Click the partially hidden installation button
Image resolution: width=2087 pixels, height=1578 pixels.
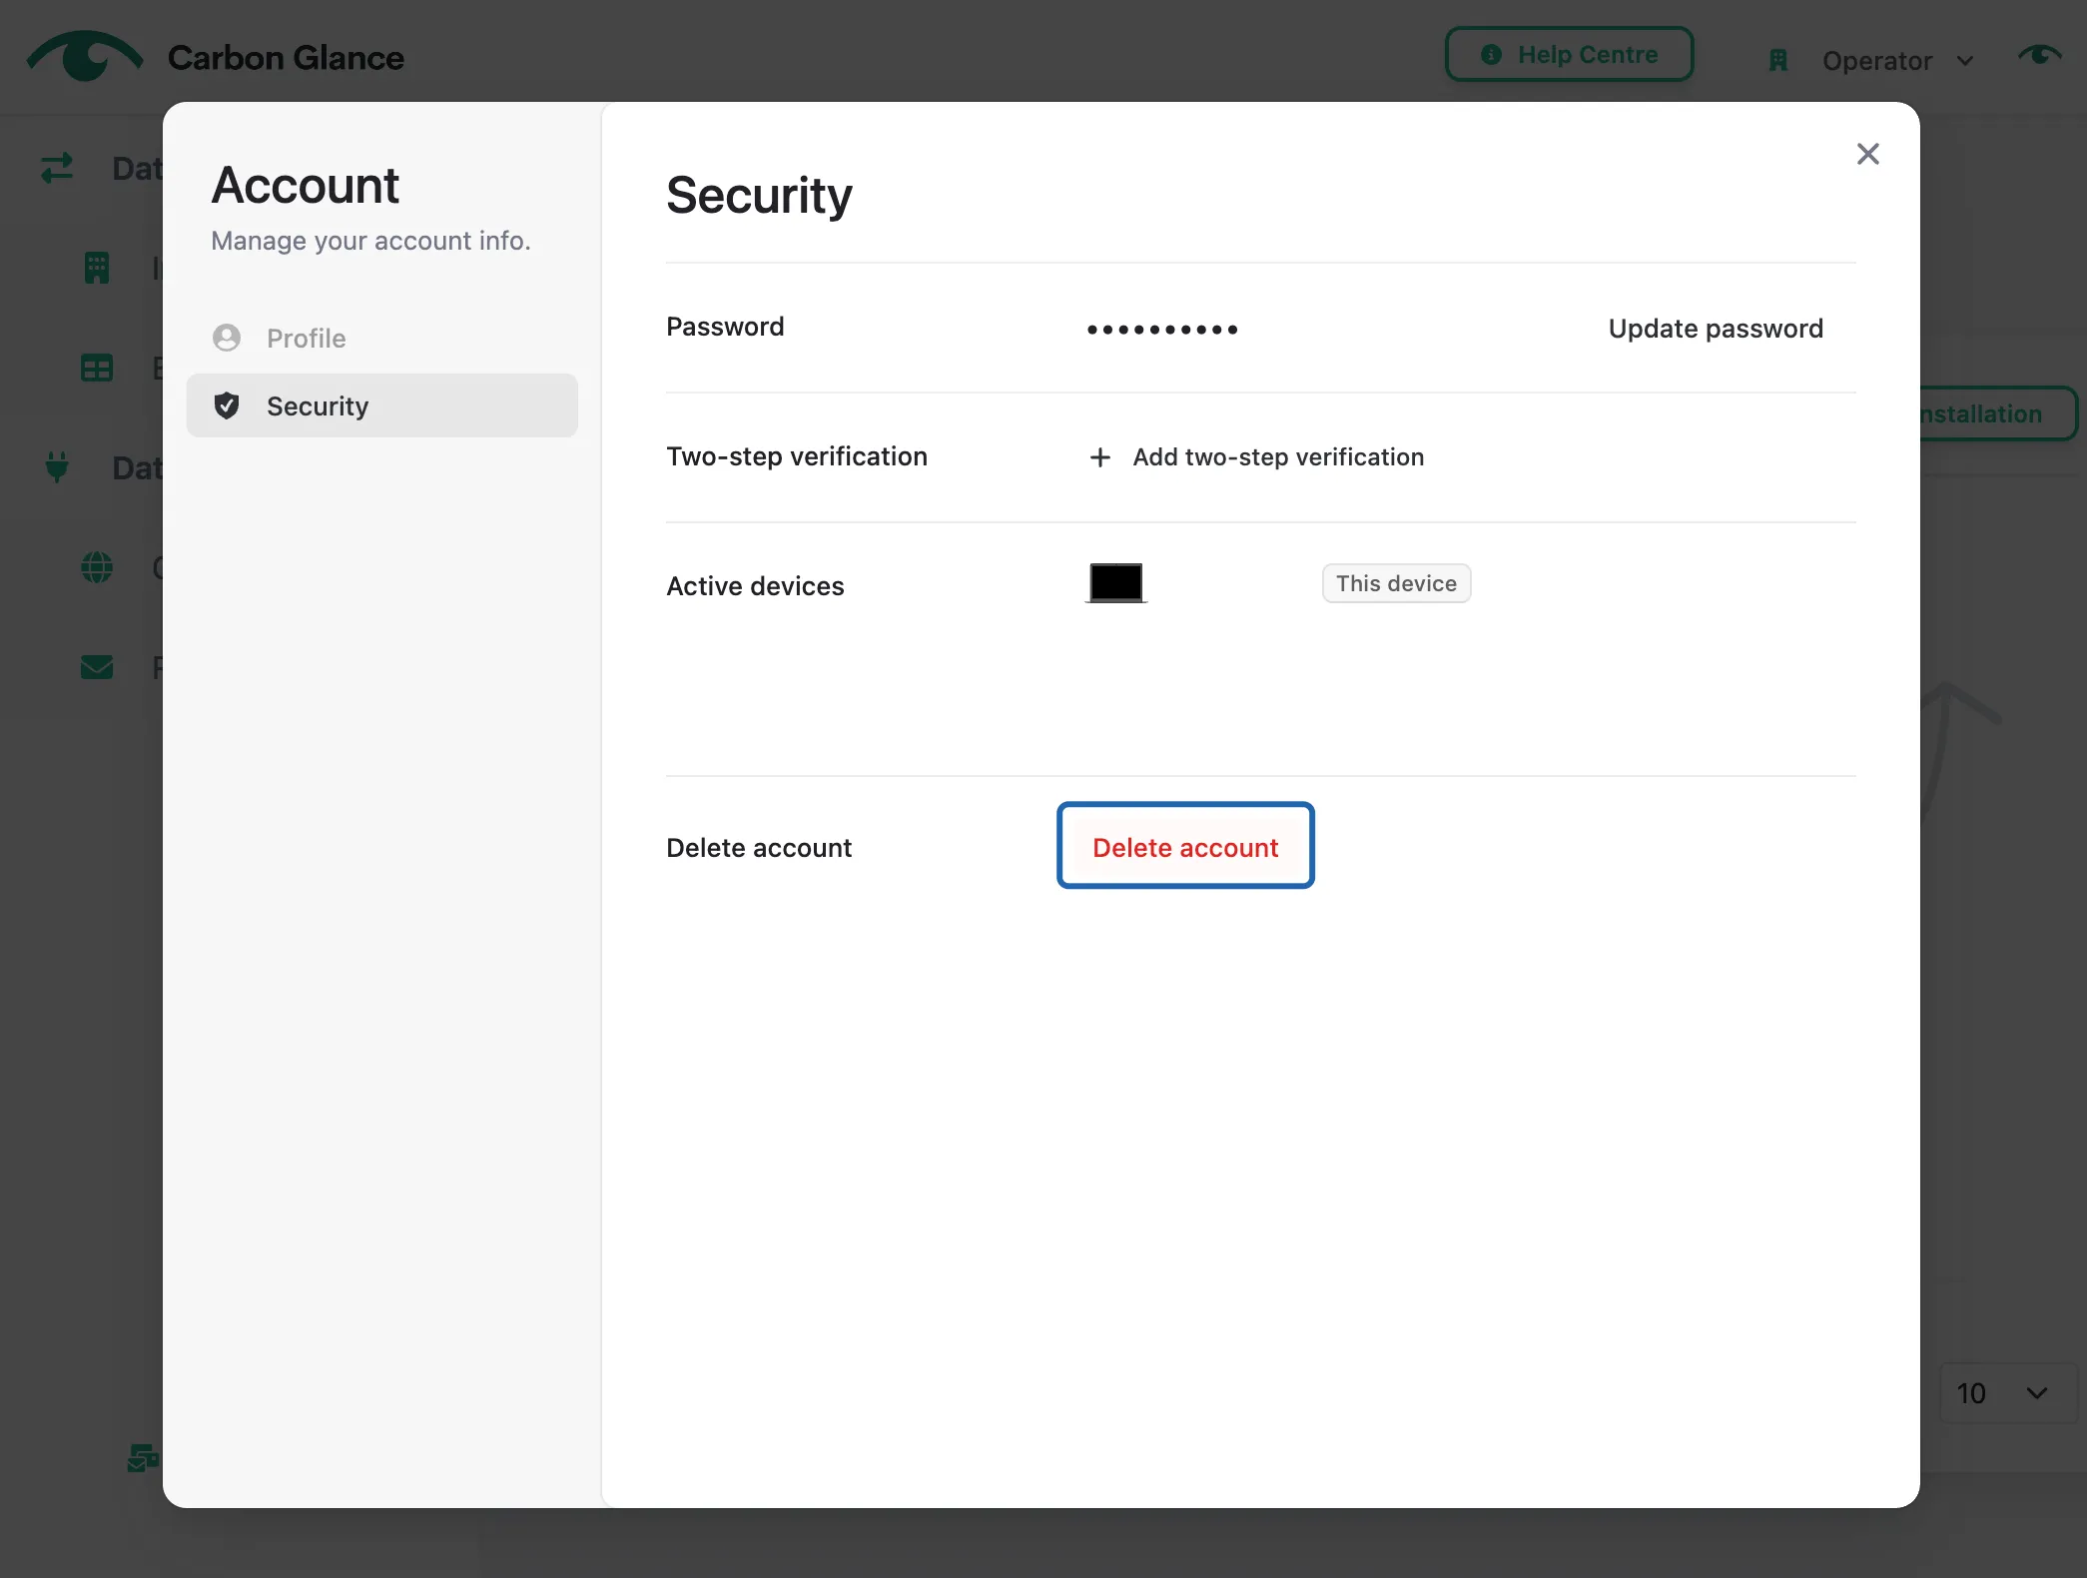1997,413
